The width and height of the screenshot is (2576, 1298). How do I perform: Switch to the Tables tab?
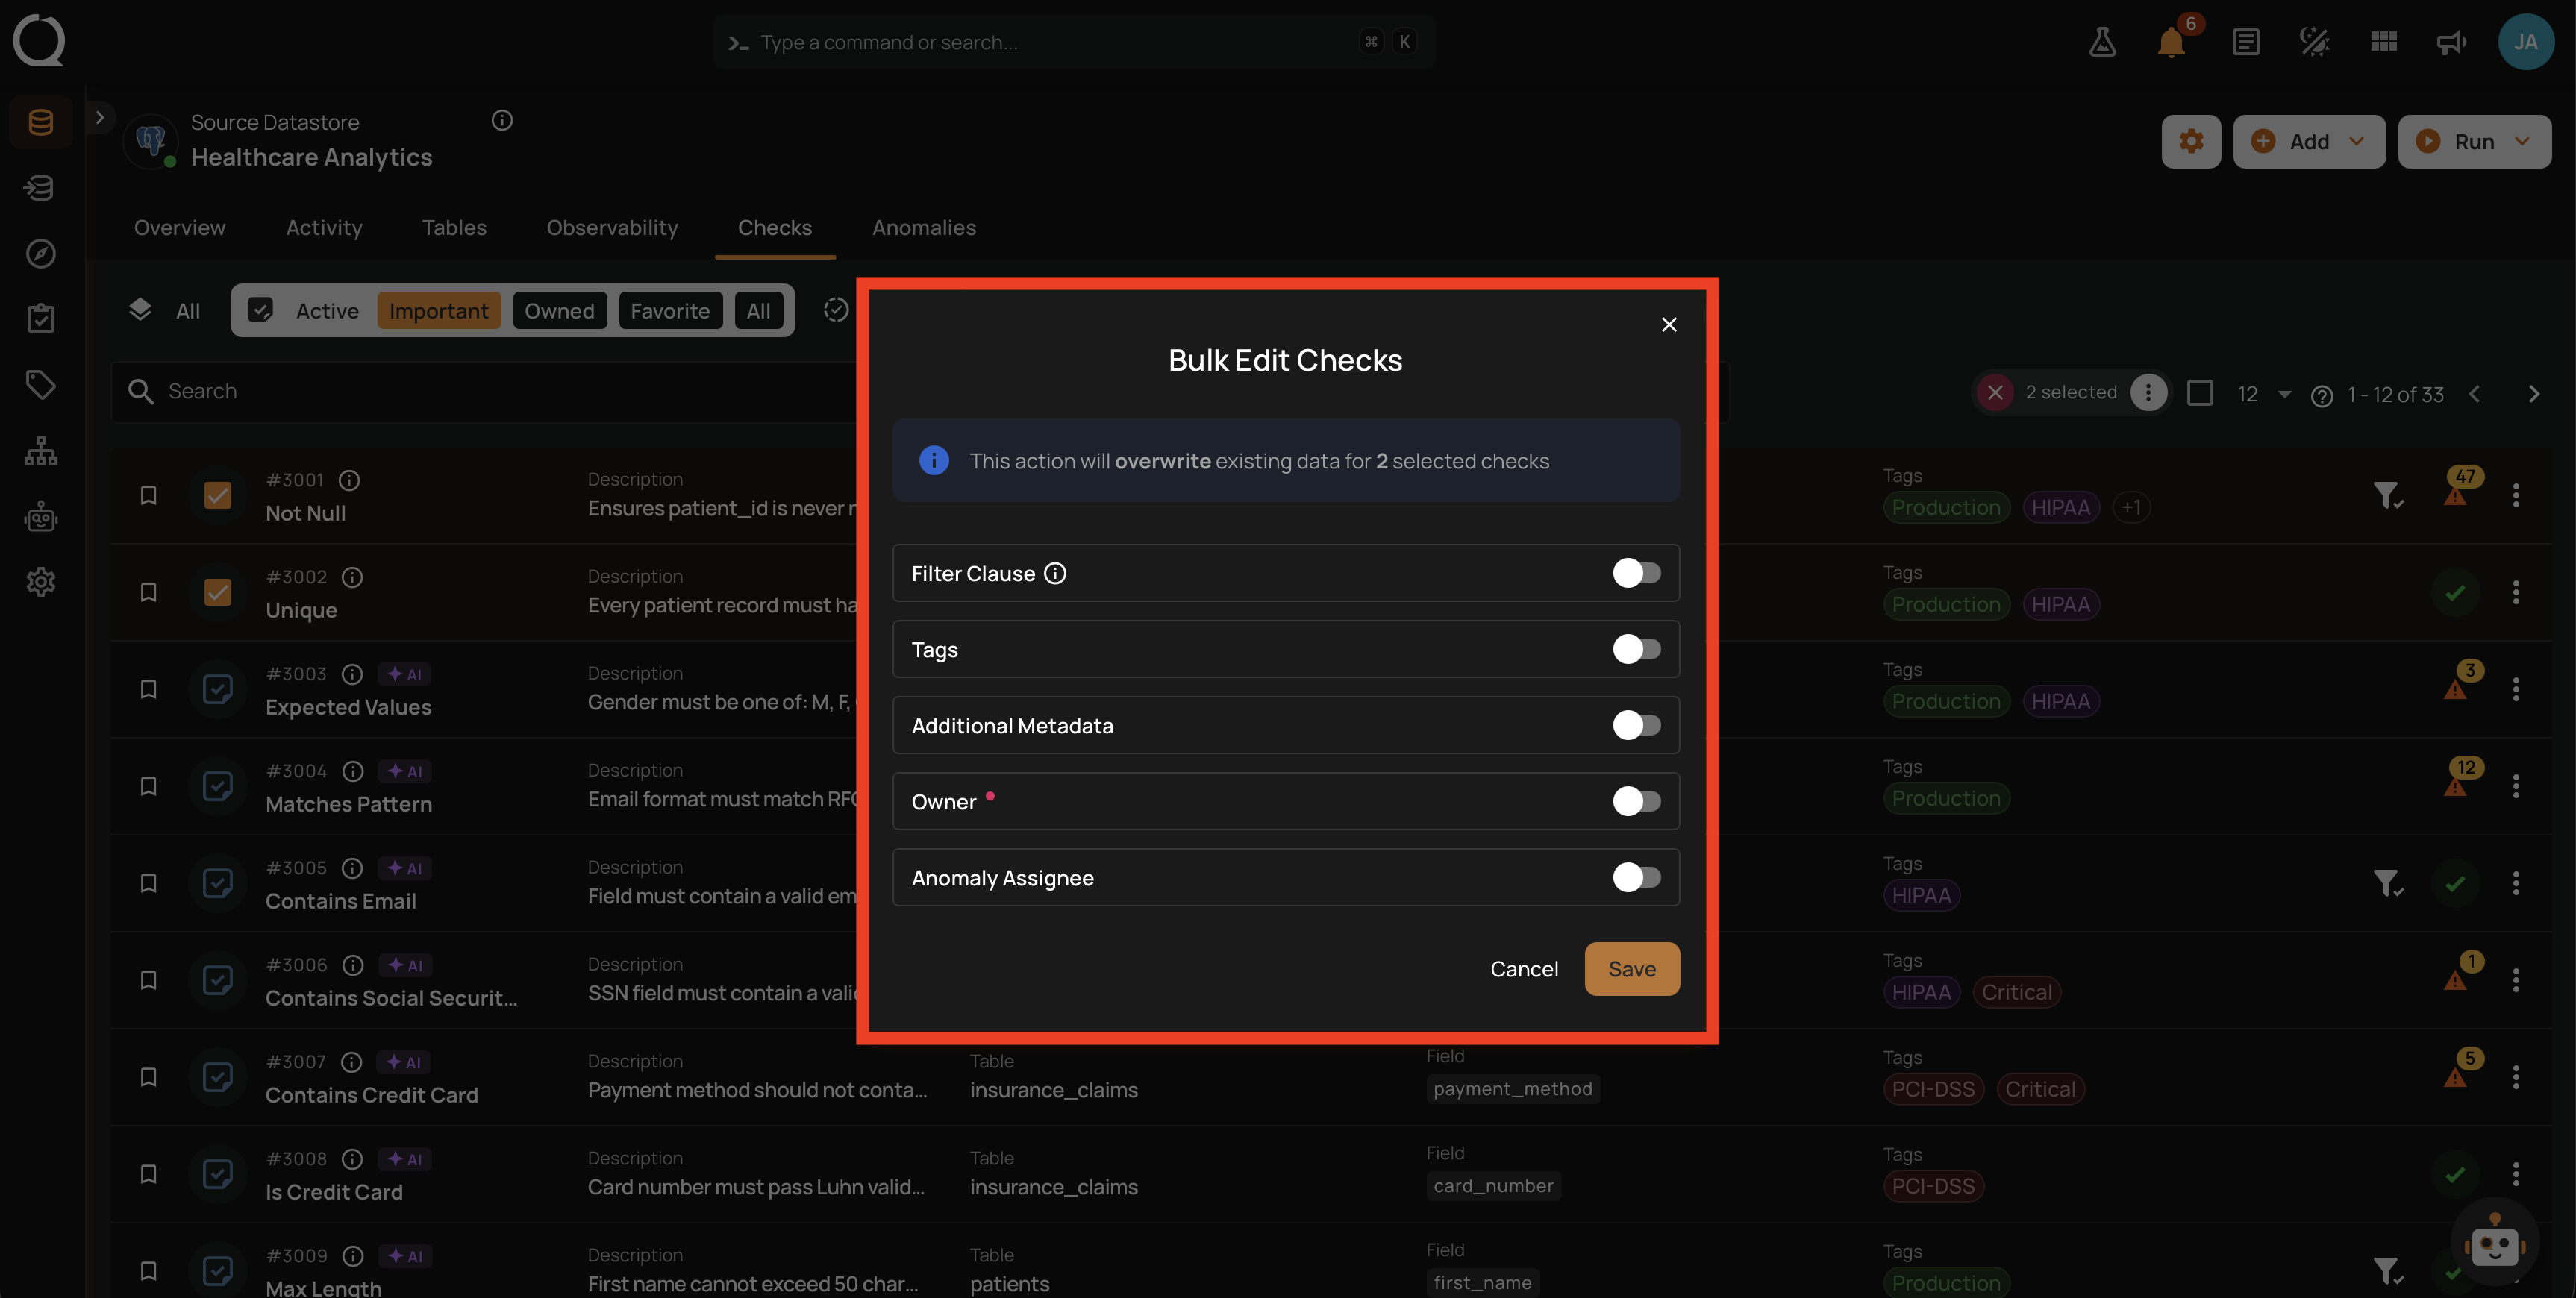454,227
